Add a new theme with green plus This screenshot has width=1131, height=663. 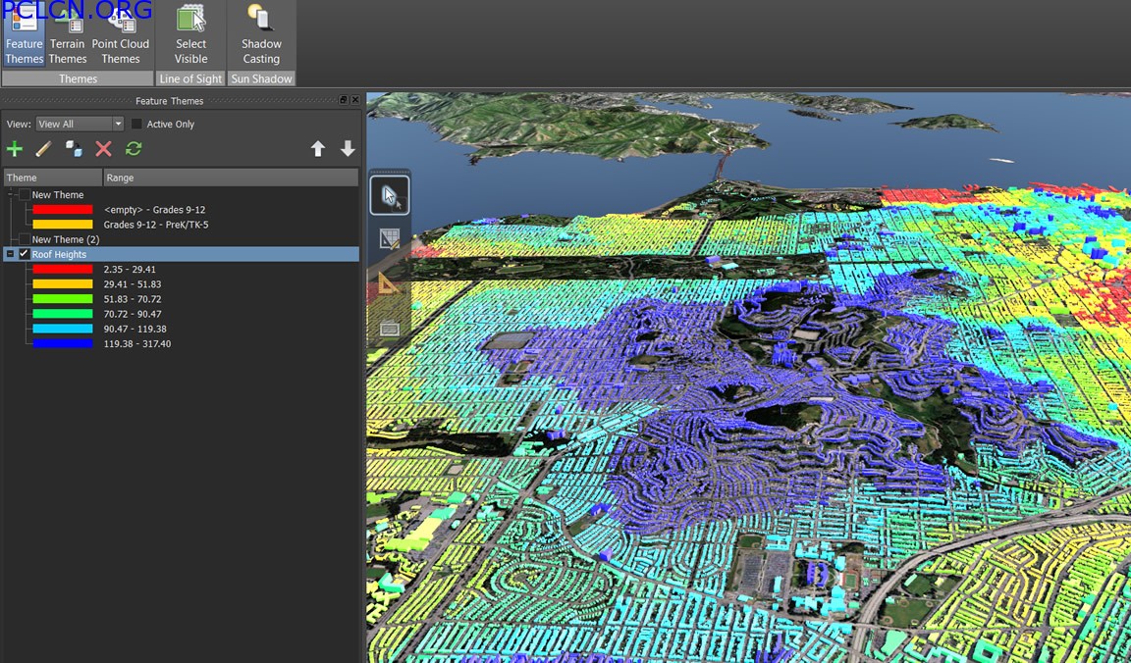click(15, 149)
